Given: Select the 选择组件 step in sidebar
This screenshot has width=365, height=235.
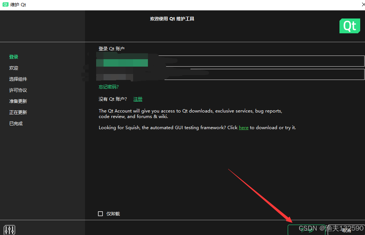Looking at the screenshot, I should [18, 79].
